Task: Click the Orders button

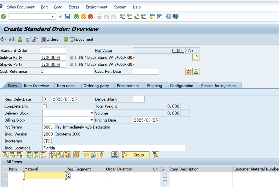Action: click(50, 39)
